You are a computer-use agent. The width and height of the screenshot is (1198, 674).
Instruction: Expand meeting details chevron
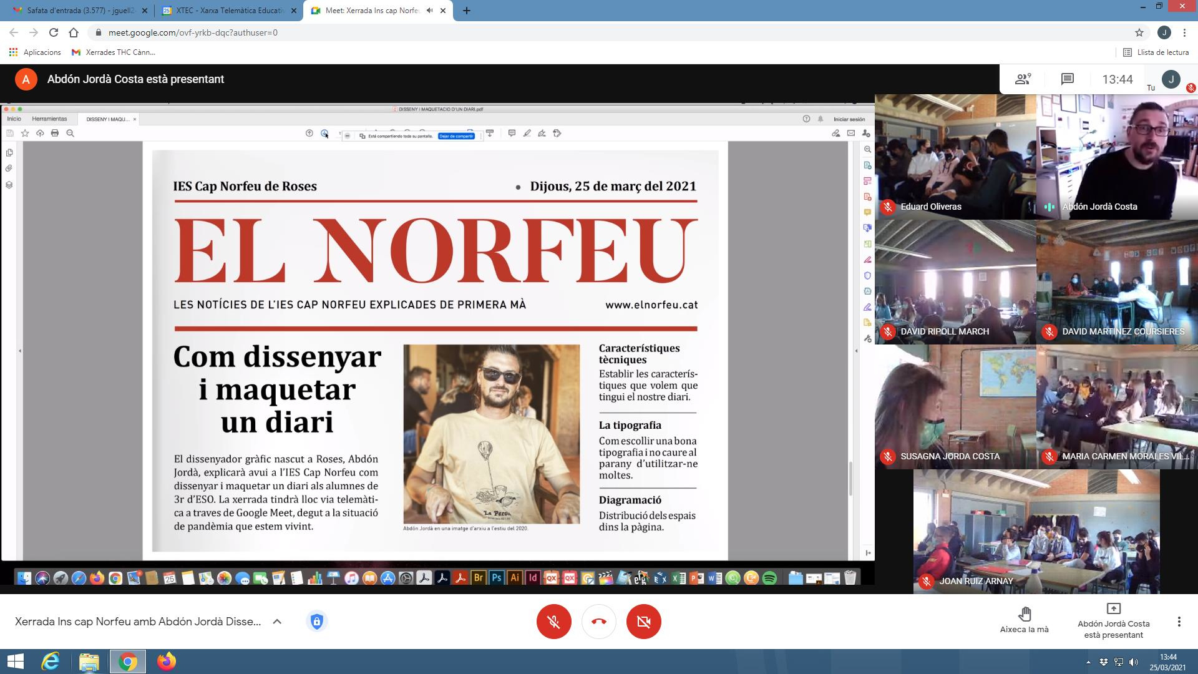click(277, 622)
